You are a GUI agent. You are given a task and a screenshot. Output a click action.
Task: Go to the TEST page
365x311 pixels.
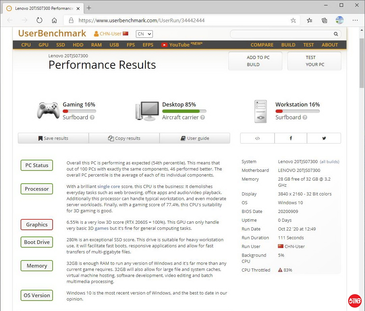point(308,45)
